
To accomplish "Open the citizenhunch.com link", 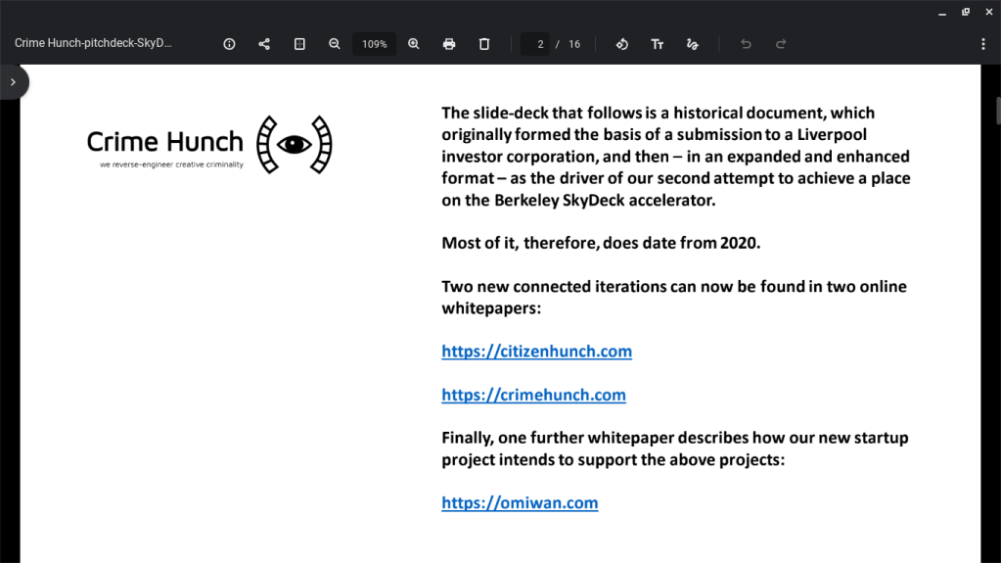I will (x=536, y=352).
